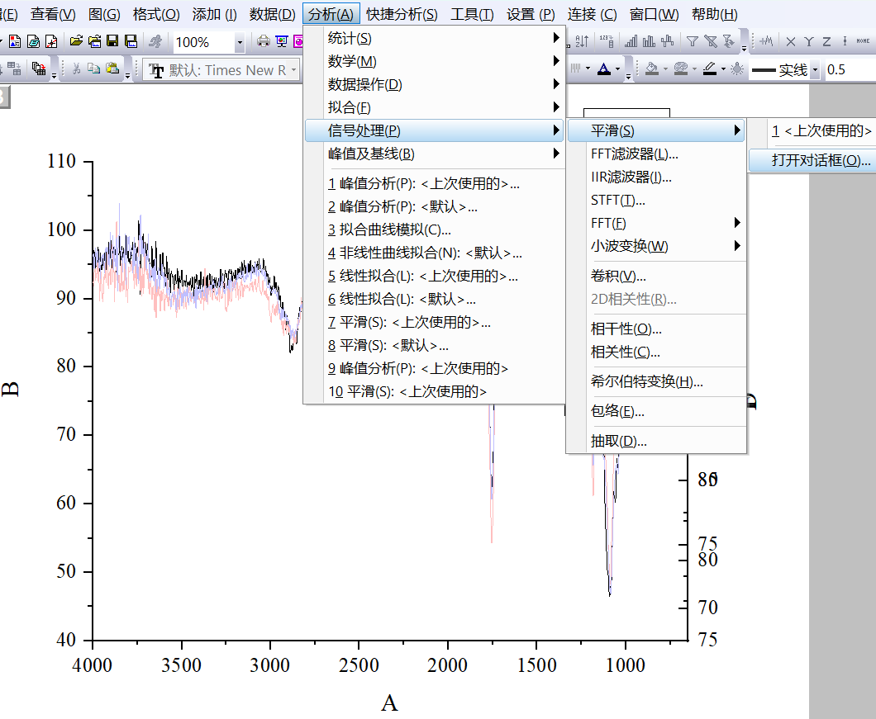This screenshot has height=719, width=876.
Task: Click the fill color bucket icon
Action: (x=653, y=69)
